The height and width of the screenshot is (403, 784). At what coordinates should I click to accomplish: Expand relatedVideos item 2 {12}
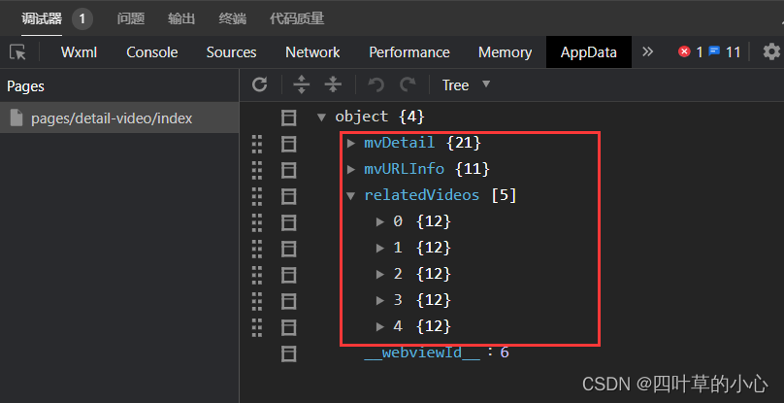(x=380, y=275)
